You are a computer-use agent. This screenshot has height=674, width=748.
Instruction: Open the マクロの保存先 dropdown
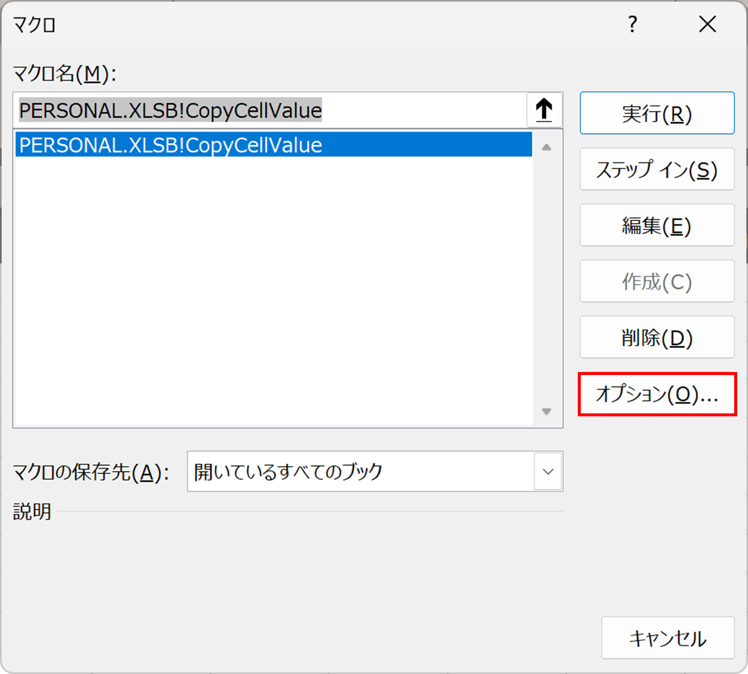tap(375, 472)
